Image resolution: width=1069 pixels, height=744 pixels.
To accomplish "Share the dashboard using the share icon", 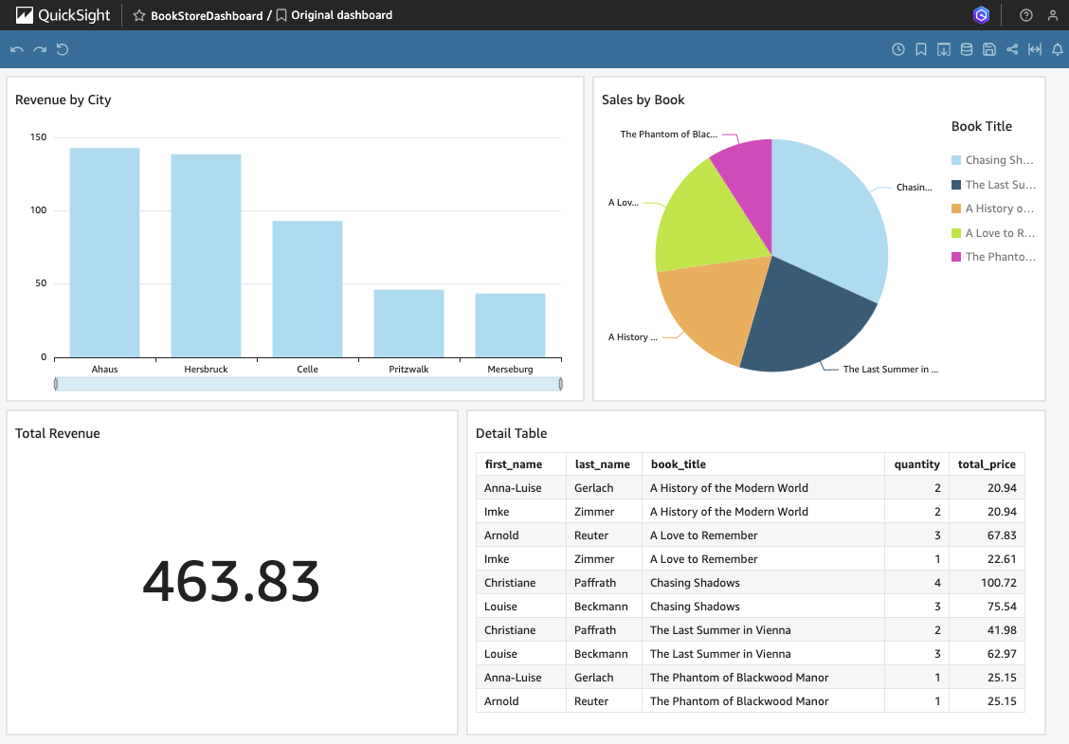I will pyautogui.click(x=1011, y=48).
